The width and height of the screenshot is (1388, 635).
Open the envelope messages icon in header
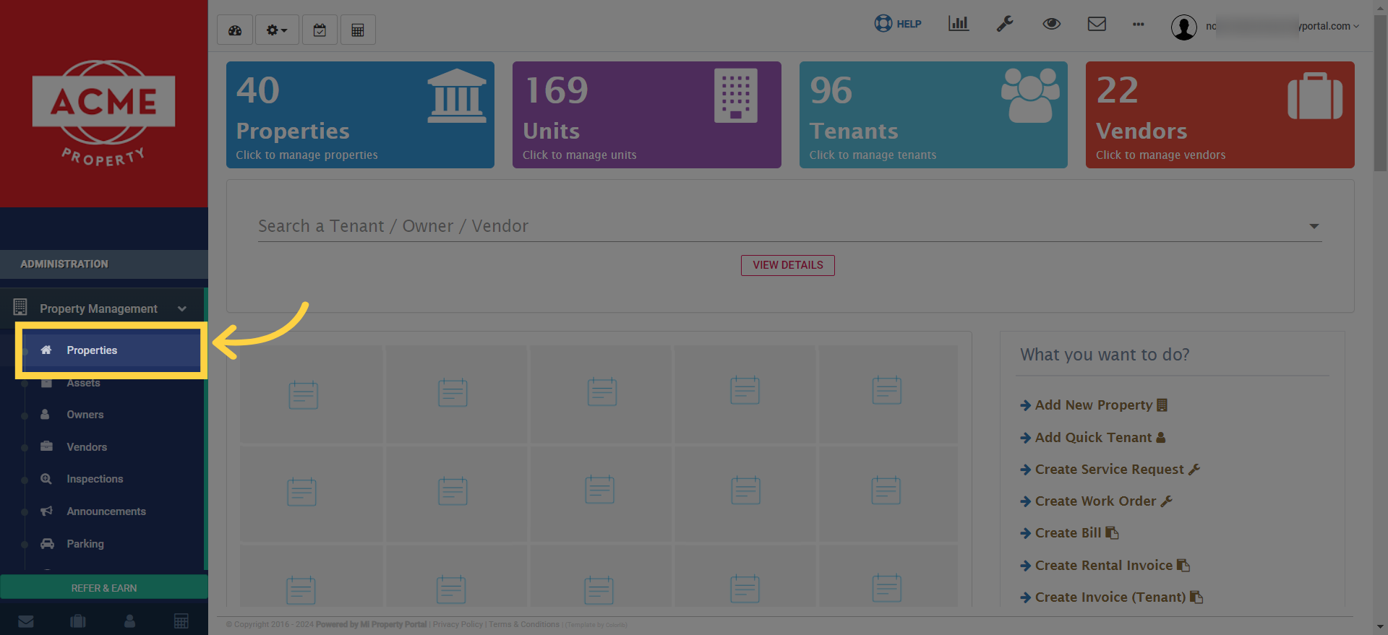tap(1097, 24)
